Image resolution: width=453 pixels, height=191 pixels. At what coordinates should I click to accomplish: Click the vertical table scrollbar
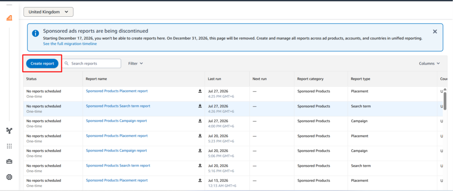tap(445, 101)
